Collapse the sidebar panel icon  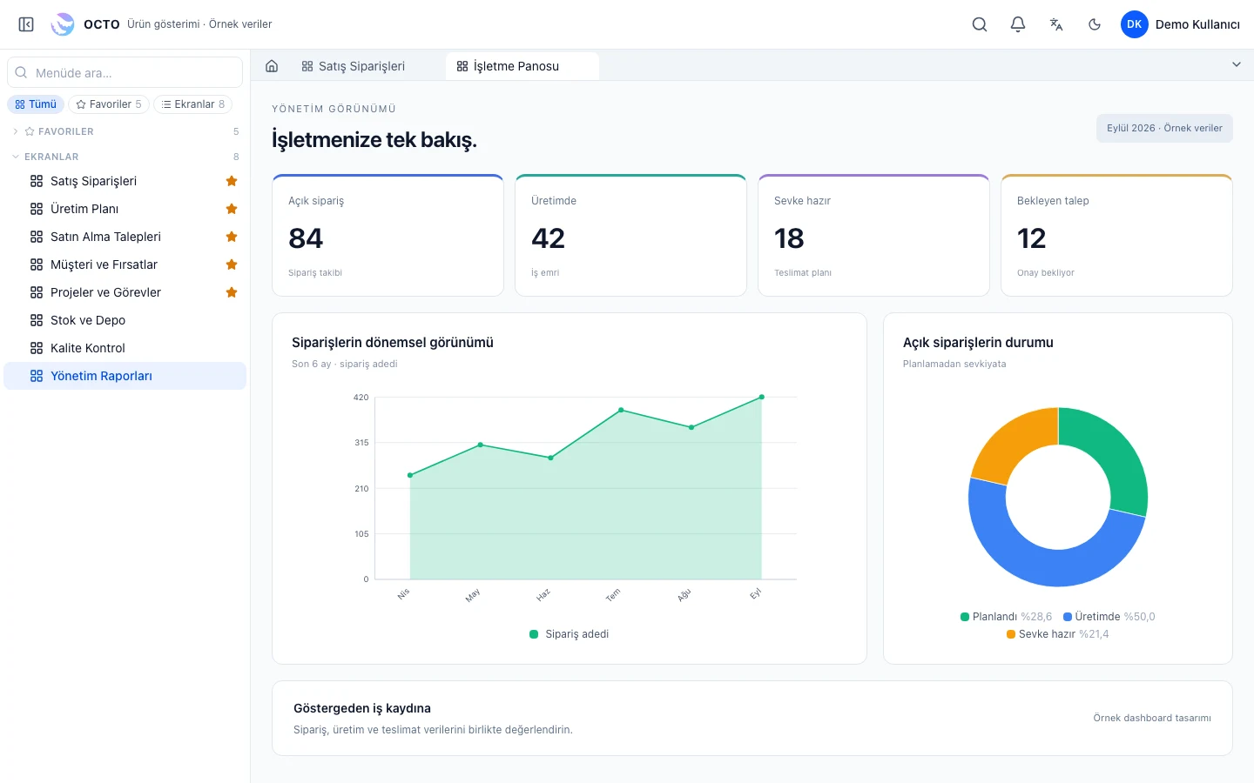click(26, 24)
